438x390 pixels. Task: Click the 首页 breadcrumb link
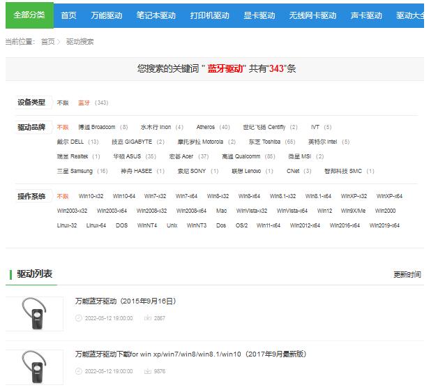(47, 42)
